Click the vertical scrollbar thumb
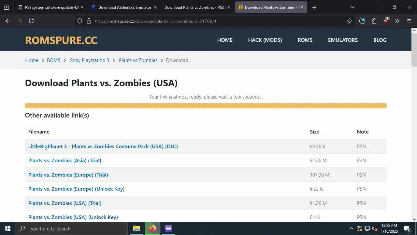This screenshot has height=235, width=417. (x=414, y=50)
